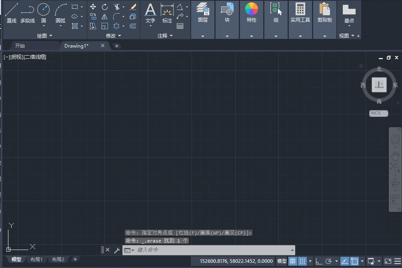
Task: Select the Scale tool icon
Action: [105, 26]
